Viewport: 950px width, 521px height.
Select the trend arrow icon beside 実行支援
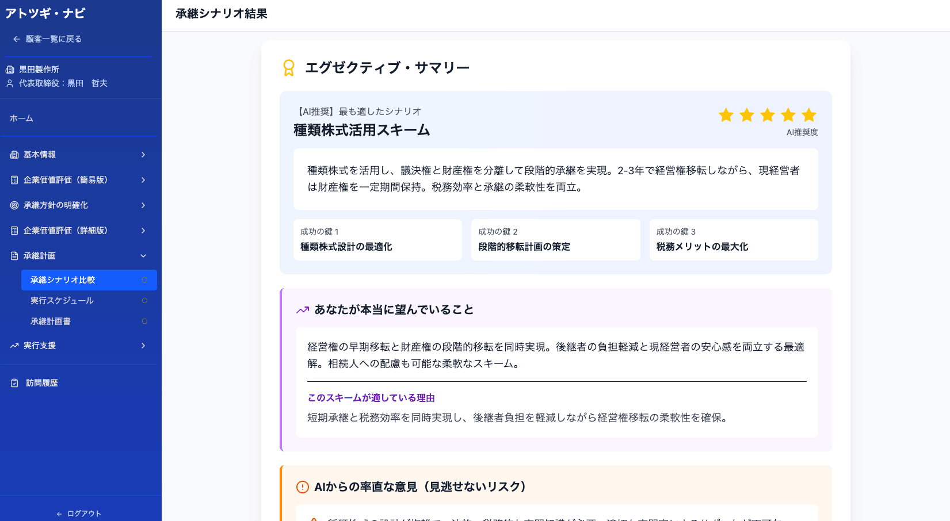pyautogui.click(x=13, y=346)
